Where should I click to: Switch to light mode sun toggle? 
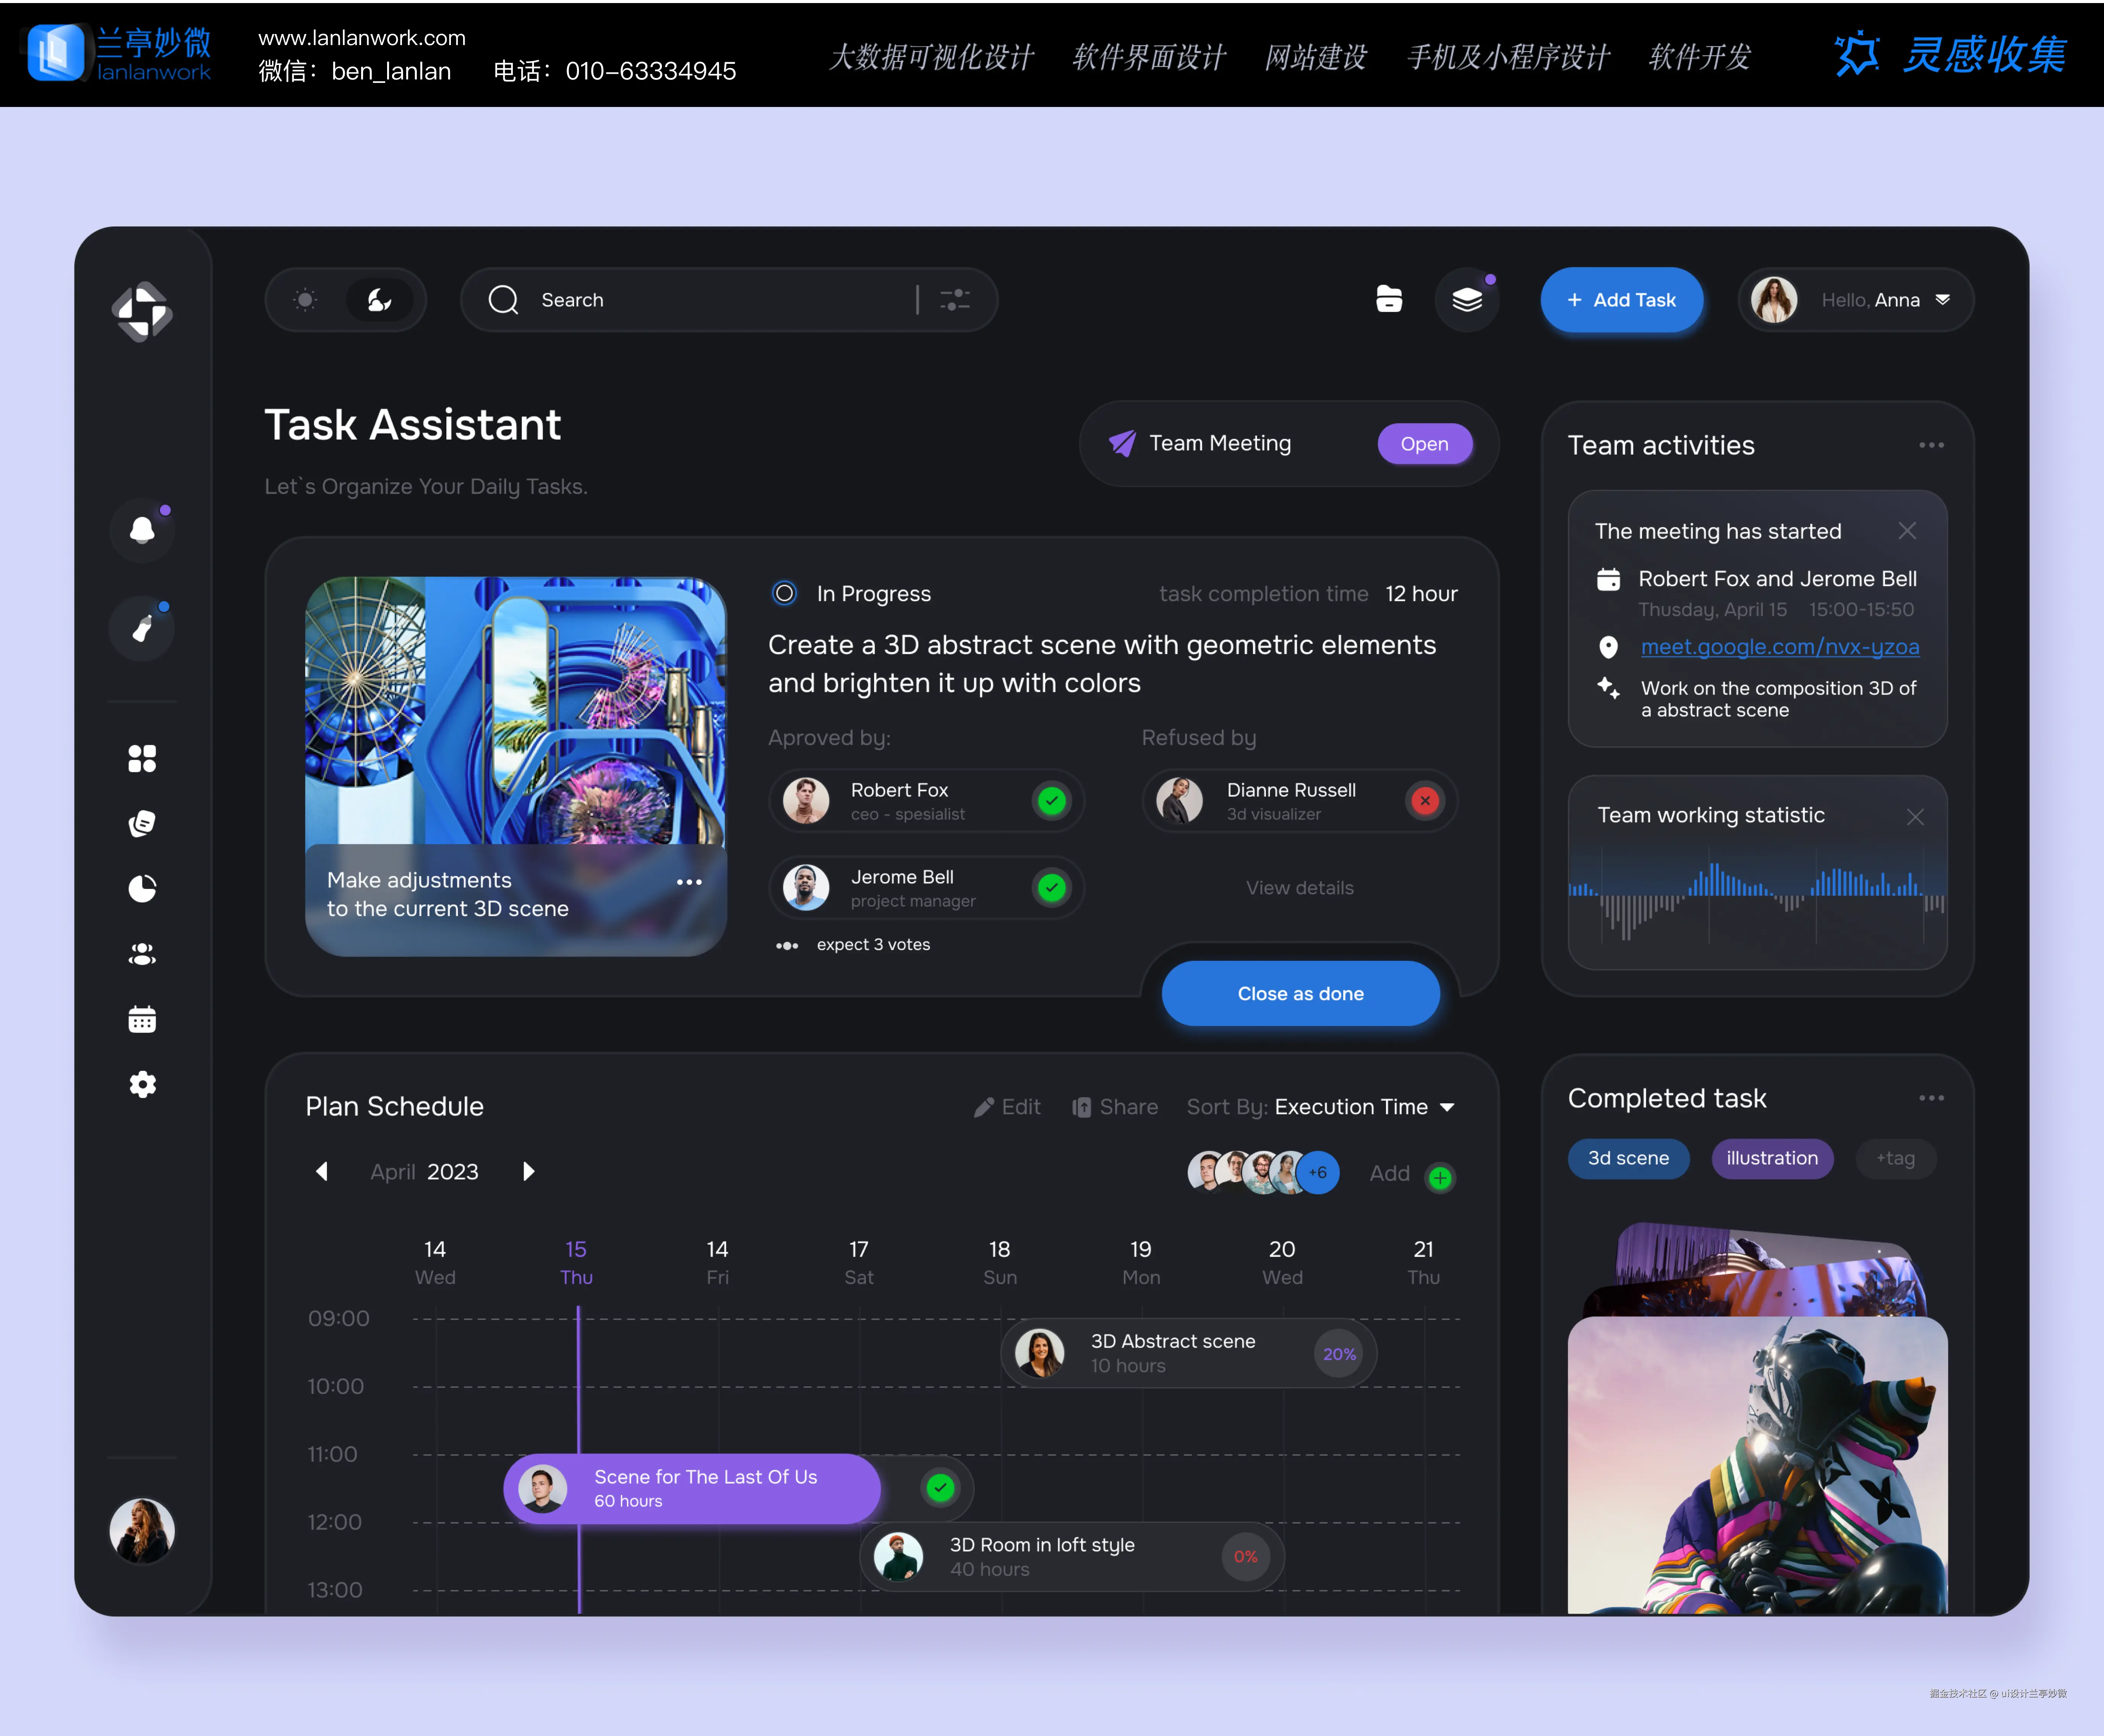(x=305, y=300)
